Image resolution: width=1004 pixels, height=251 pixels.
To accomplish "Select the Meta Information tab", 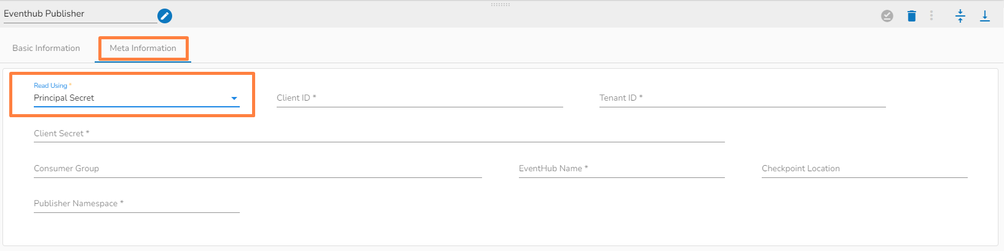I will click(143, 48).
